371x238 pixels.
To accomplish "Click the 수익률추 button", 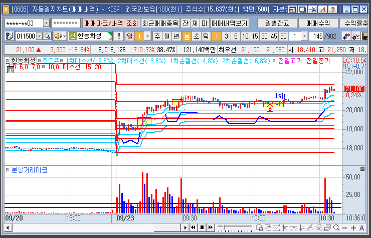I will point(354,23).
